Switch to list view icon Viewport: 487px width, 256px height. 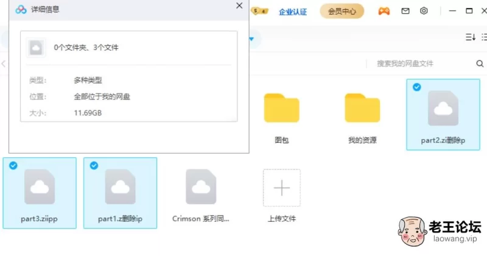[x=484, y=37]
